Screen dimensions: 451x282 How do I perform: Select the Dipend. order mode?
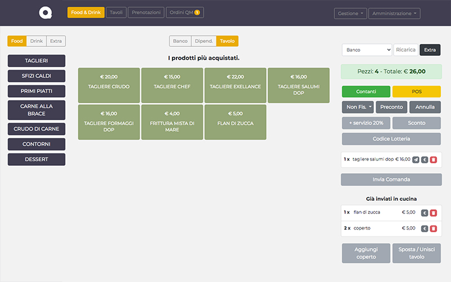(204, 41)
